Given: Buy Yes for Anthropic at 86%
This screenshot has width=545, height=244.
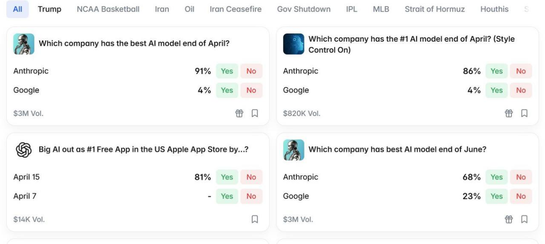Looking at the screenshot, I should (496, 71).
